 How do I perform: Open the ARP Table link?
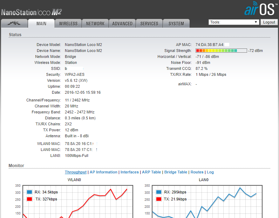(x=151, y=172)
